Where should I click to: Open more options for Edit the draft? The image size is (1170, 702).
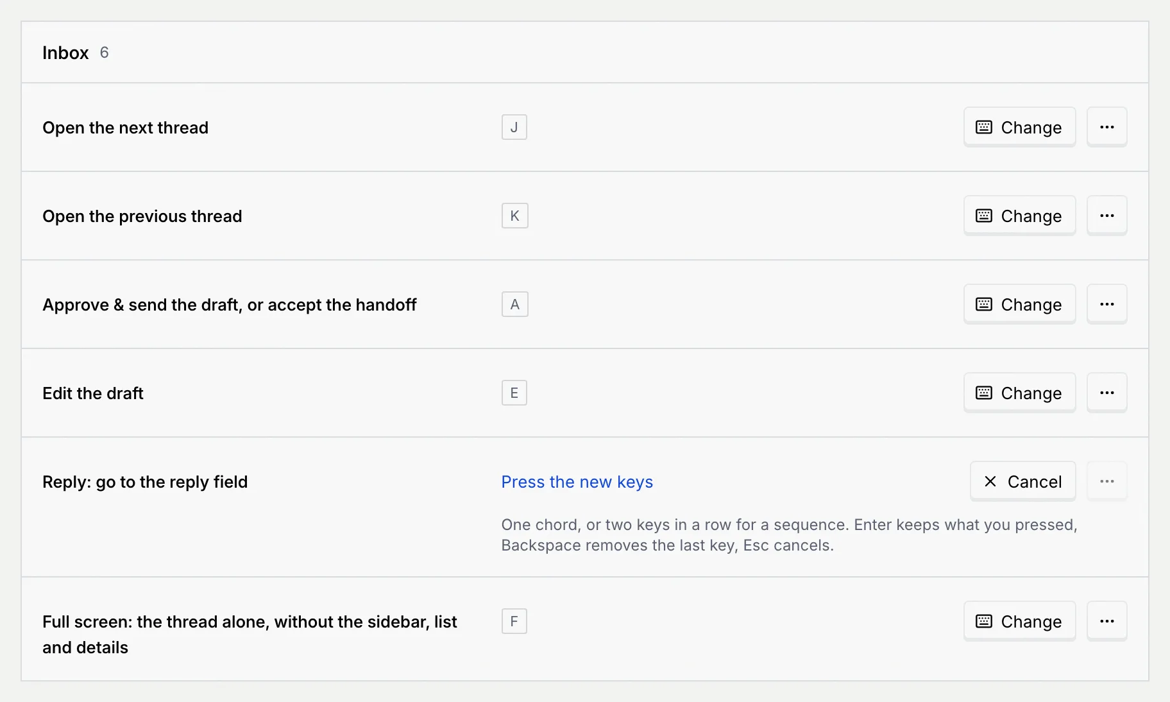1106,393
